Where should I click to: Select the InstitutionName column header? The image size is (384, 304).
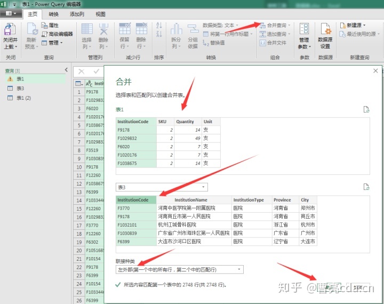tap(194, 200)
